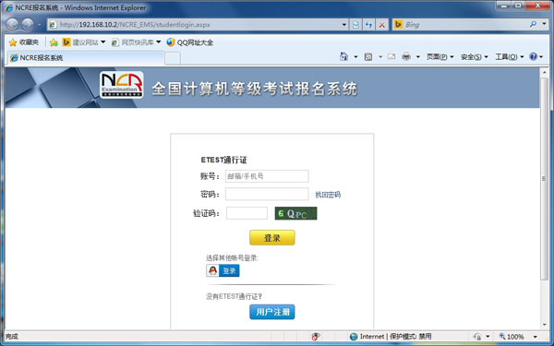Click the 找回密码 link
The image size is (554, 346).
point(328,195)
